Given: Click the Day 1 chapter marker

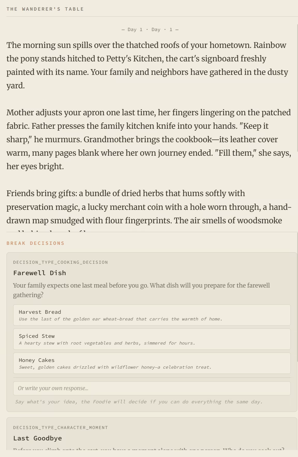Looking at the screenshot, I should [150, 30].
